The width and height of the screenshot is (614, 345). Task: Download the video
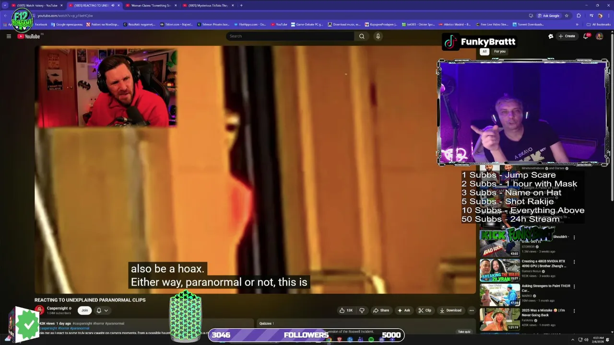click(x=450, y=310)
